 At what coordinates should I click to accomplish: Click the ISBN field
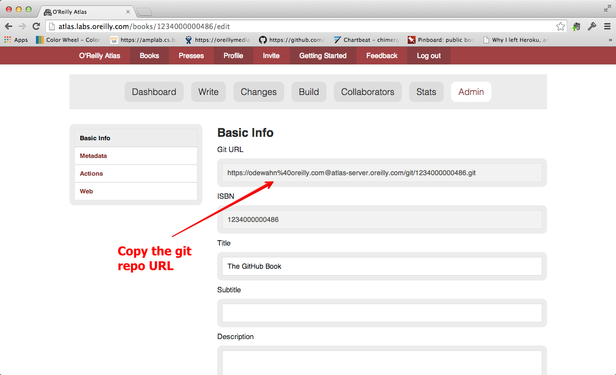tap(382, 219)
